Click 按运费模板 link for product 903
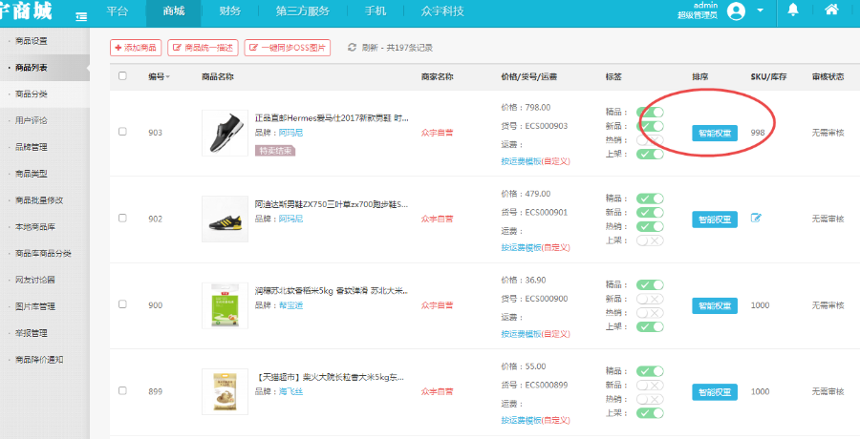Image resolution: width=860 pixels, height=439 pixels. 521,161
